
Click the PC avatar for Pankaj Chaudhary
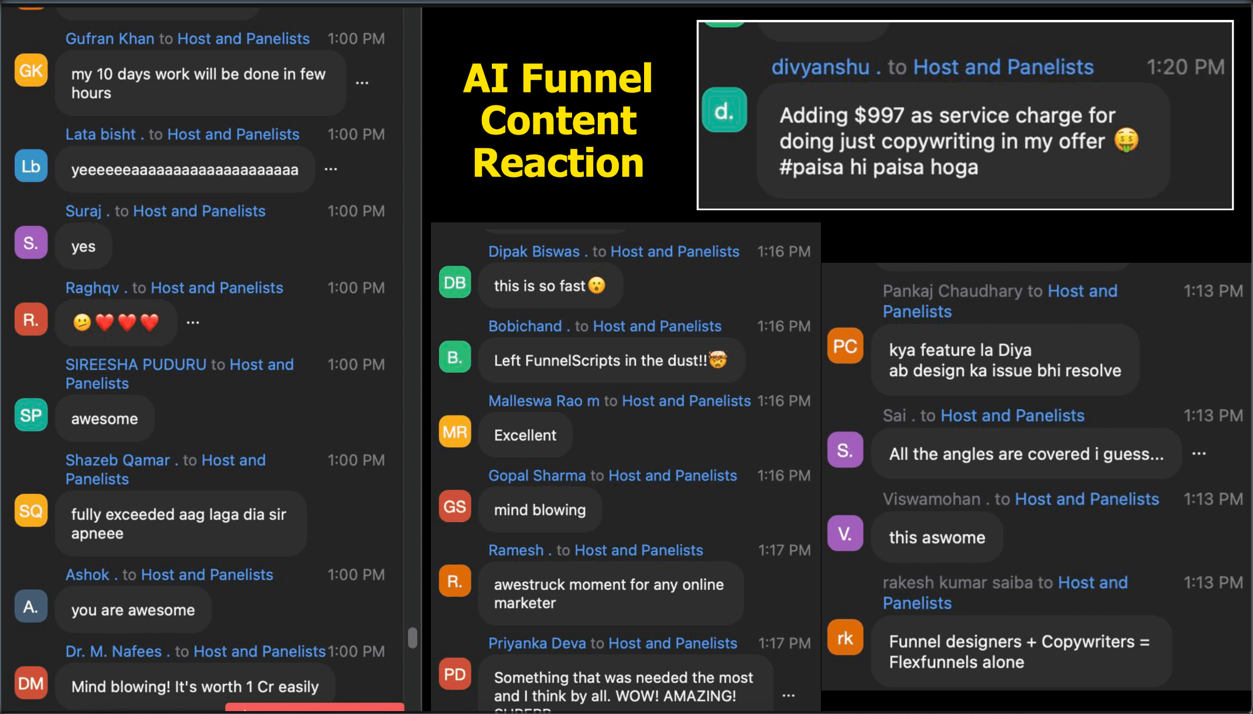[845, 346]
